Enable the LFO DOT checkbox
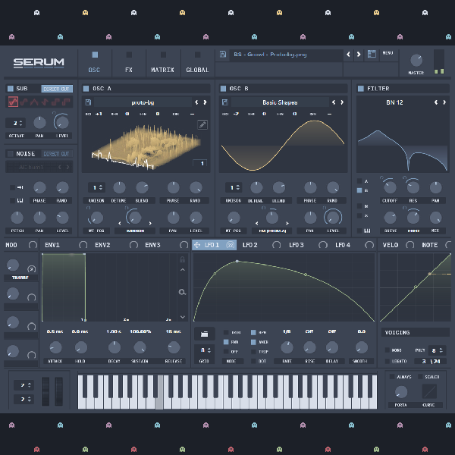Image resolution: width=455 pixels, height=455 pixels. (x=253, y=361)
